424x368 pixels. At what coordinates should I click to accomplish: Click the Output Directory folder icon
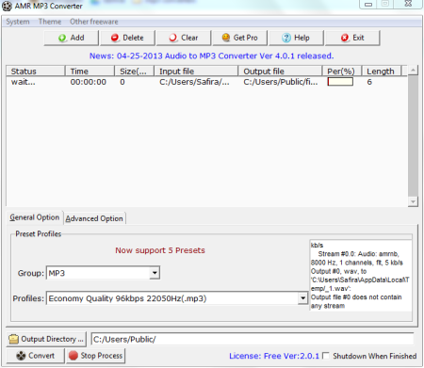(14, 339)
